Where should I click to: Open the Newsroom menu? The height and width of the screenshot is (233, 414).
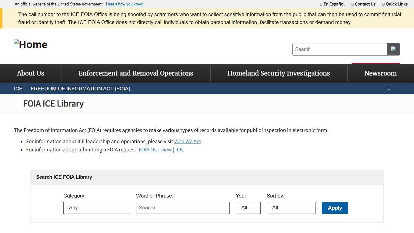(380, 73)
